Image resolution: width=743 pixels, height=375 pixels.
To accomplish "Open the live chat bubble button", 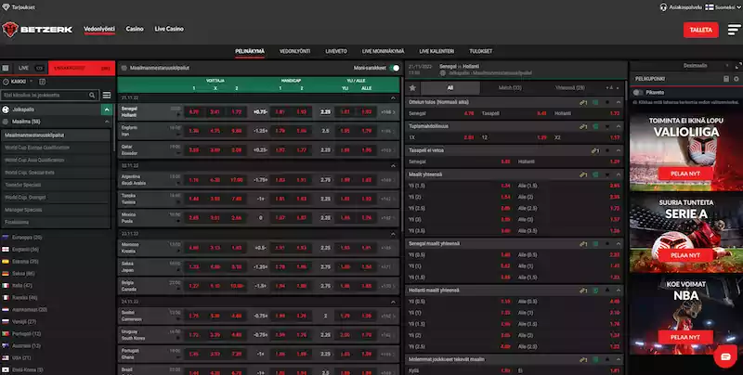I will pos(725,357).
